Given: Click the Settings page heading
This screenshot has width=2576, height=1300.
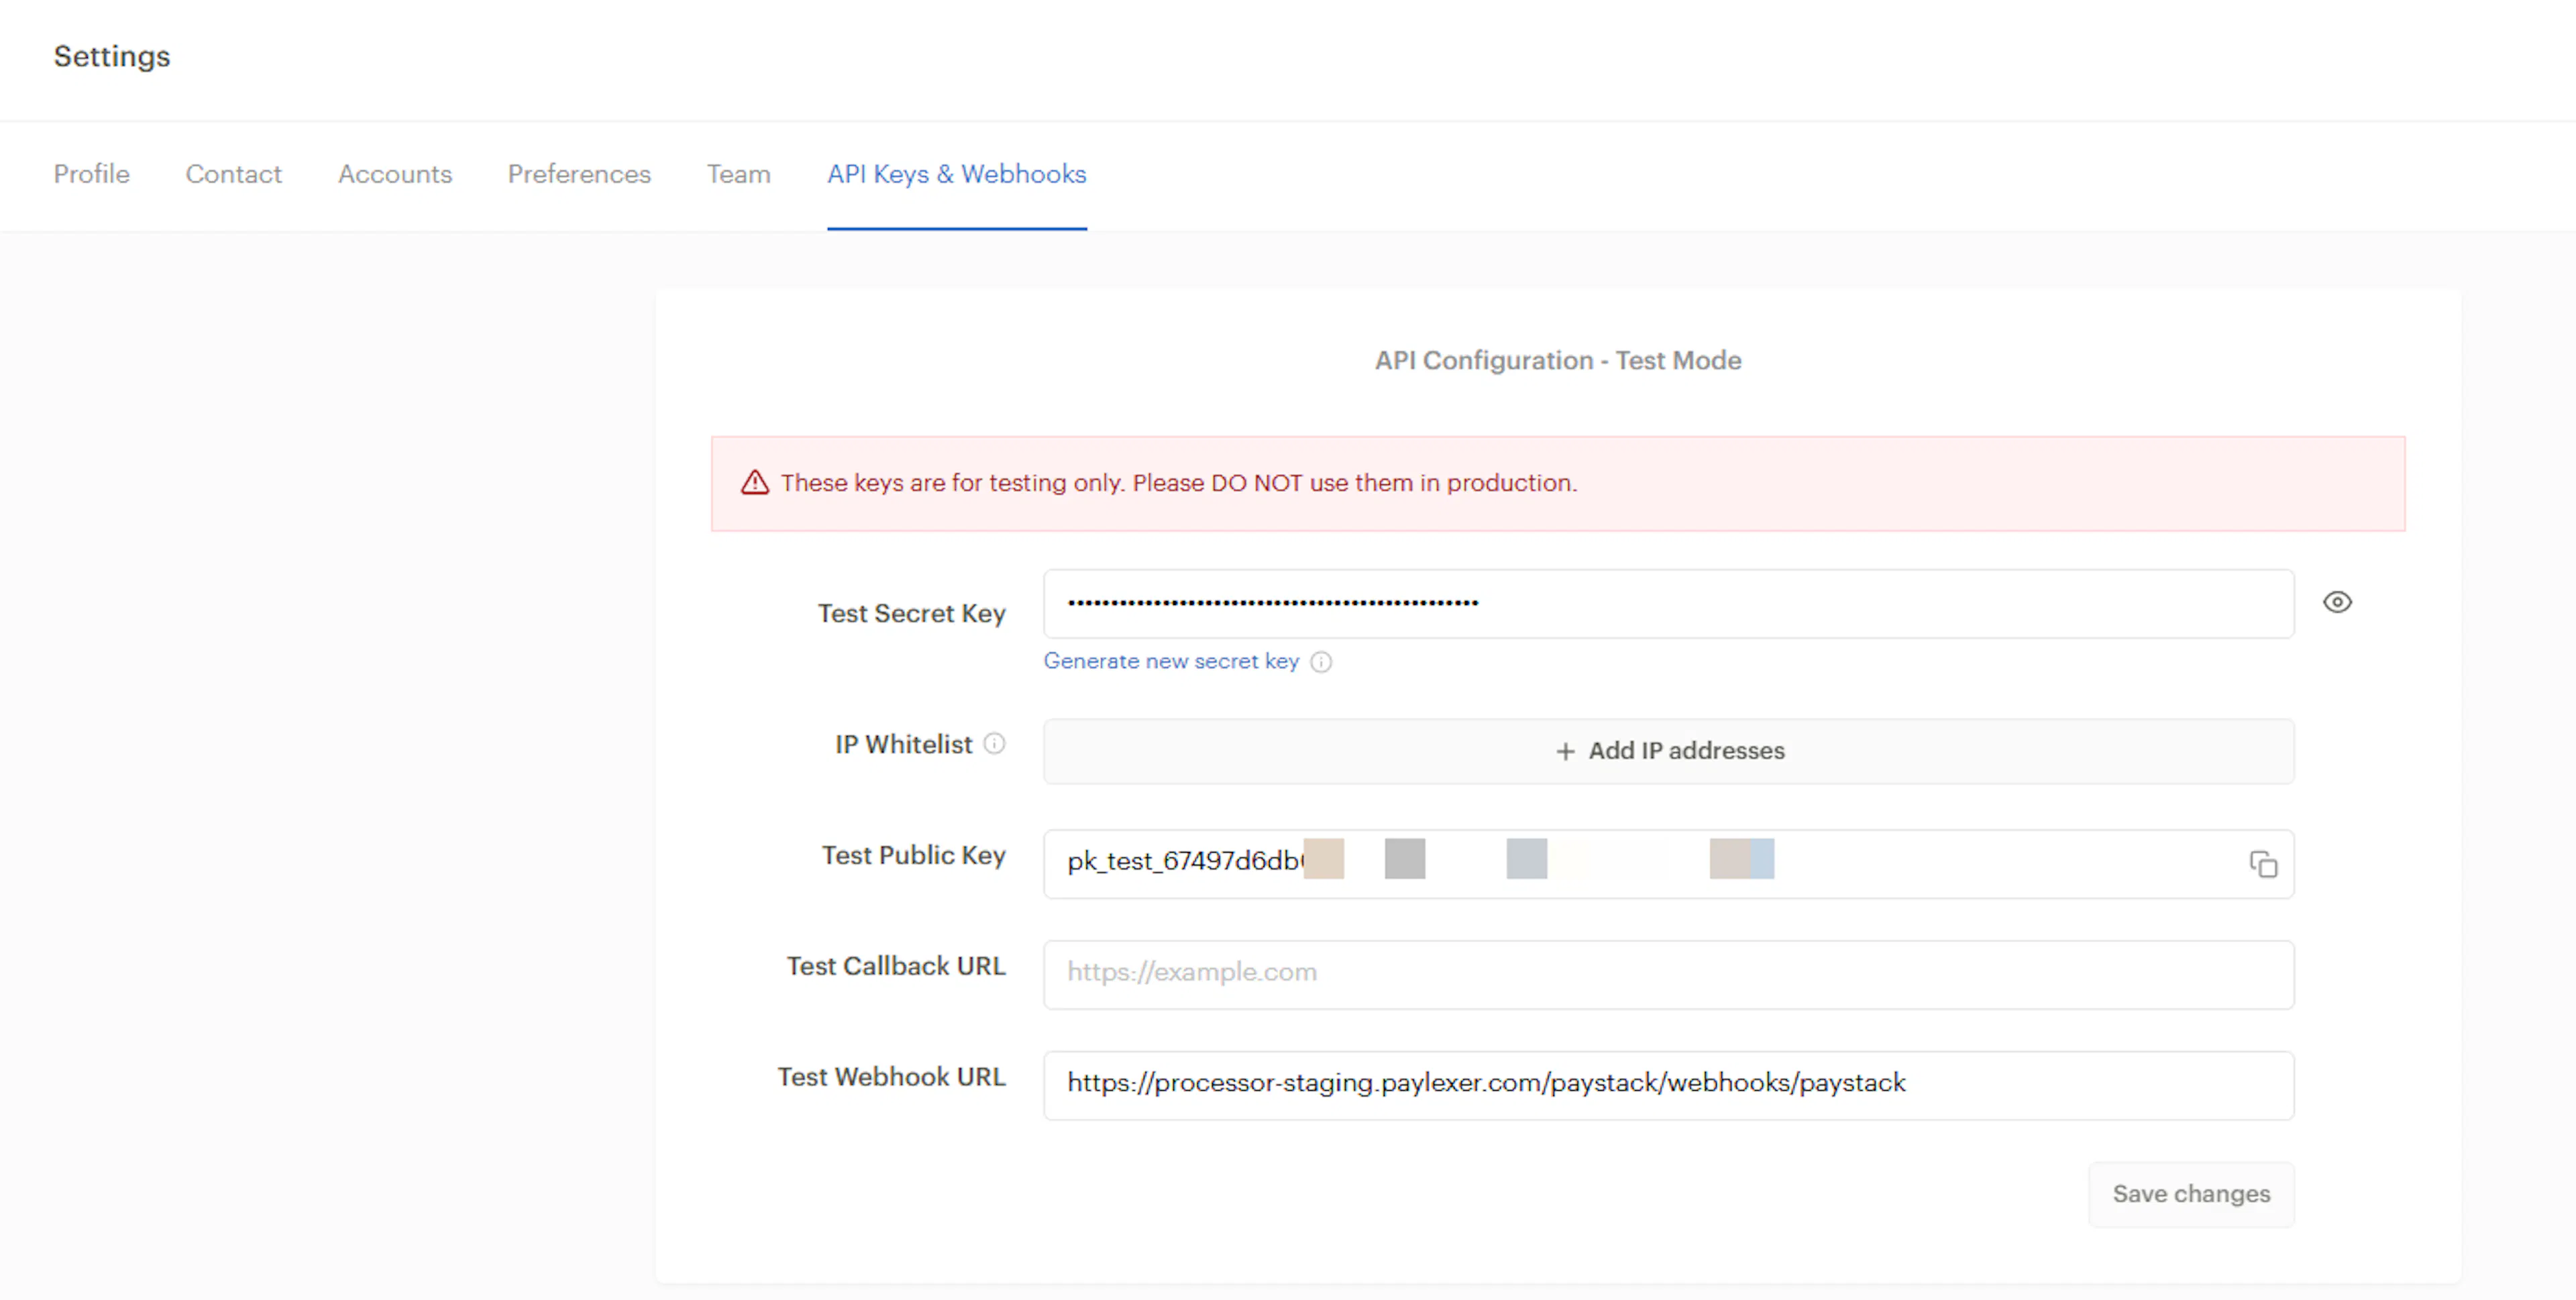Looking at the screenshot, I should pos(112,57).
